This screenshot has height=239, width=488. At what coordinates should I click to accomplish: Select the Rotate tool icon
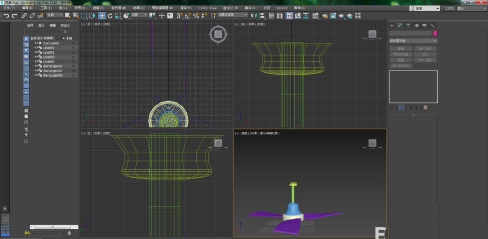tap(110, 16)
